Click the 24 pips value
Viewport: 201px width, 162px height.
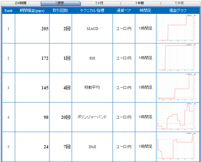coord(46,147)
